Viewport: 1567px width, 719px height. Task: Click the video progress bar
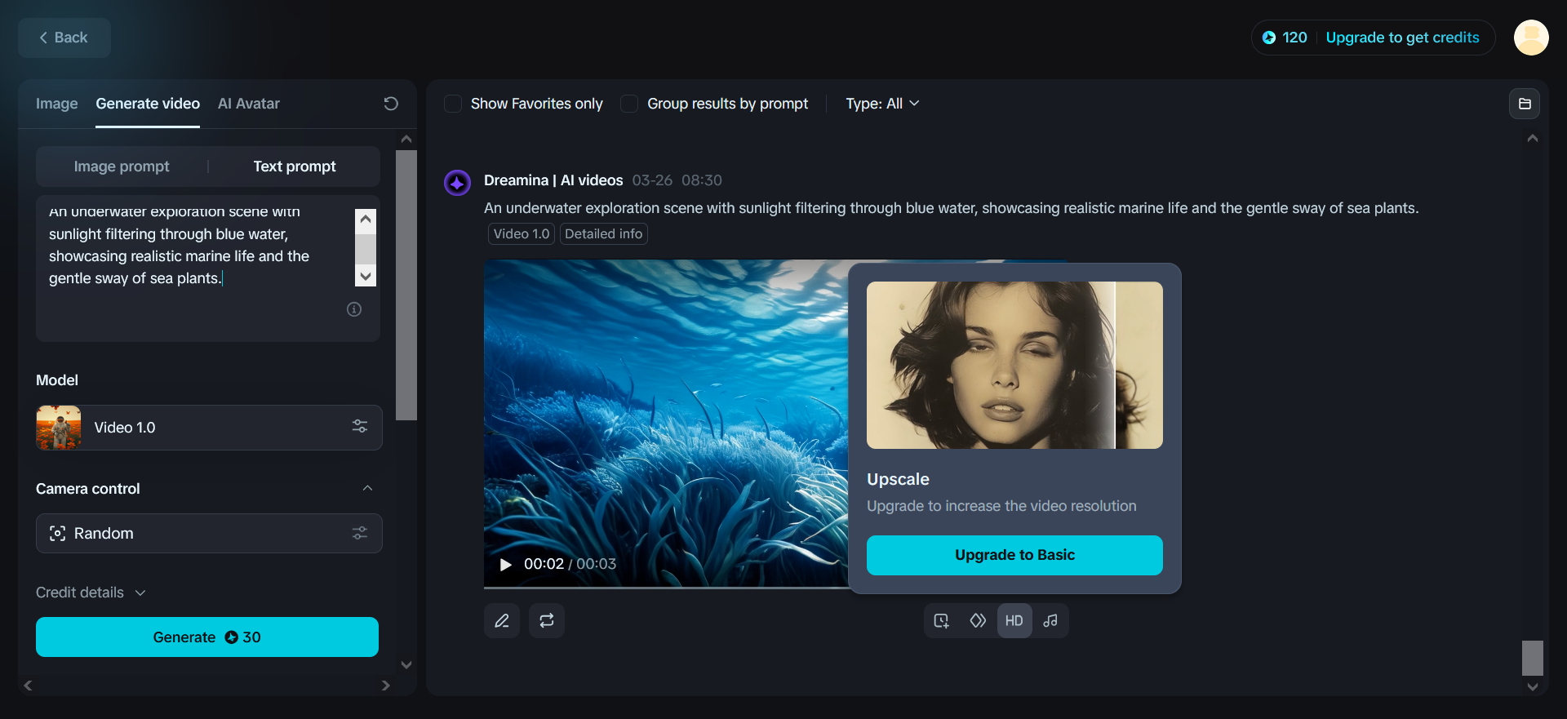(x=666, y=587)
